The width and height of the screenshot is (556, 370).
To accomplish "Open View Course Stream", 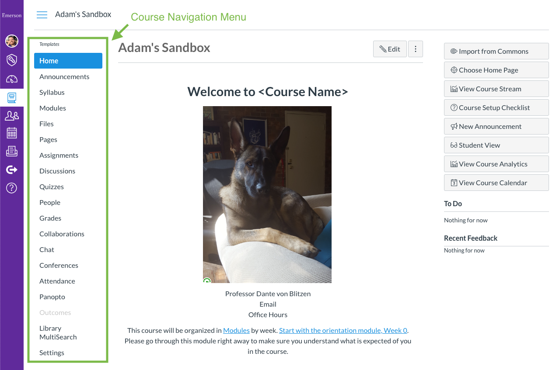I will (496, 89).
